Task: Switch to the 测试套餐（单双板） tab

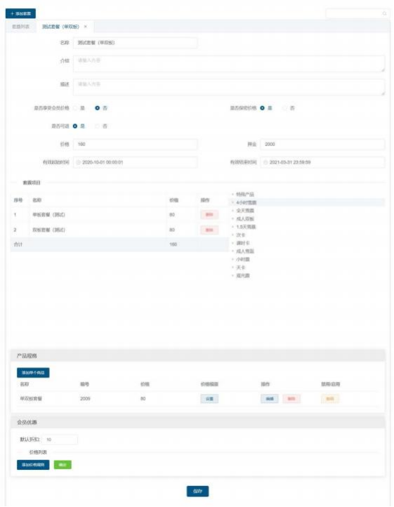Action: point(60,27)
